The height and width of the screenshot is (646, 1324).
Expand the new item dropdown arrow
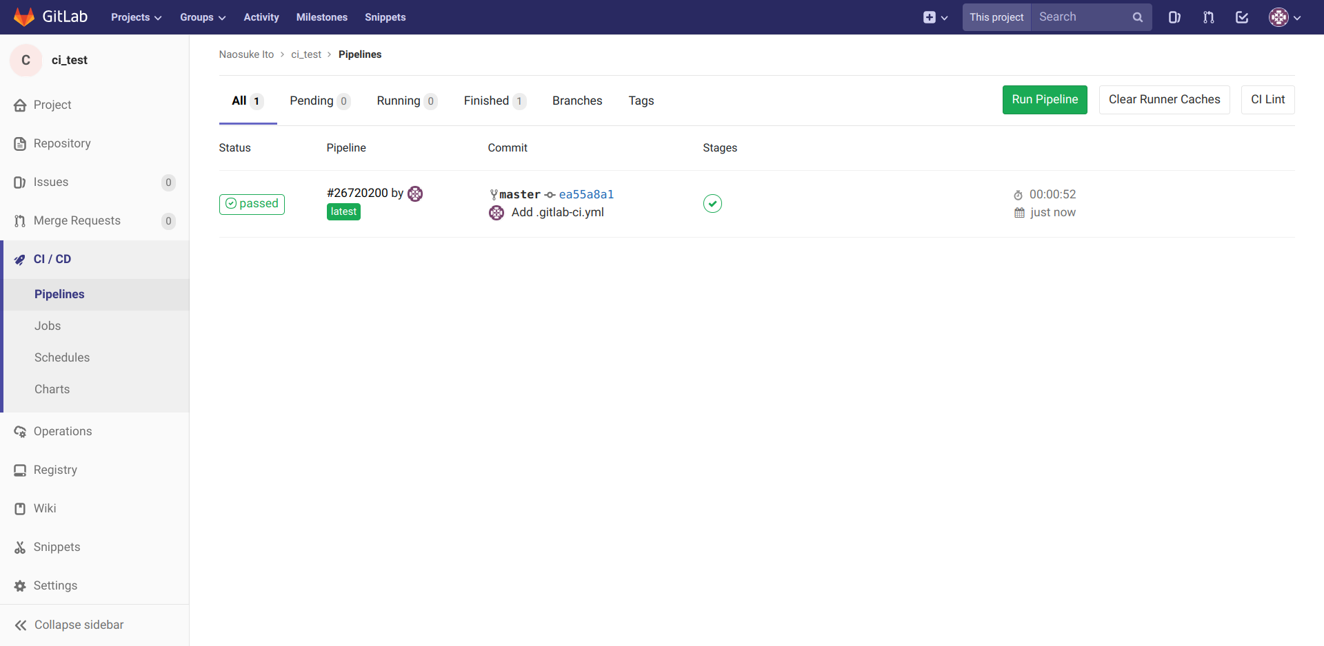tap(944, 18)
